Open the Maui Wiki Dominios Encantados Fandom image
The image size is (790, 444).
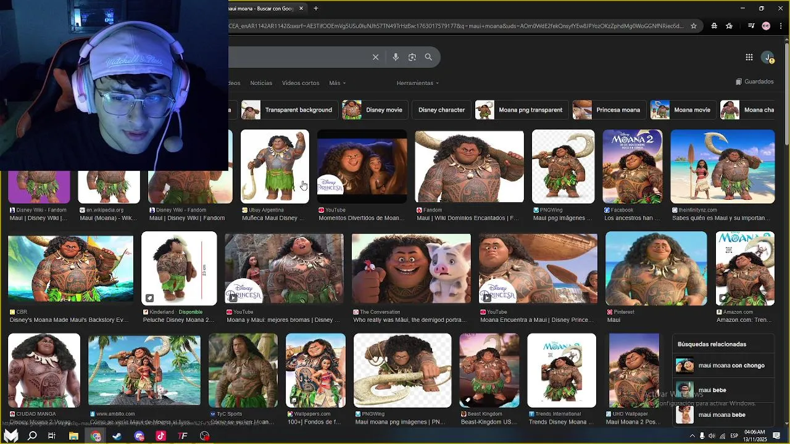tap(469, 166)
